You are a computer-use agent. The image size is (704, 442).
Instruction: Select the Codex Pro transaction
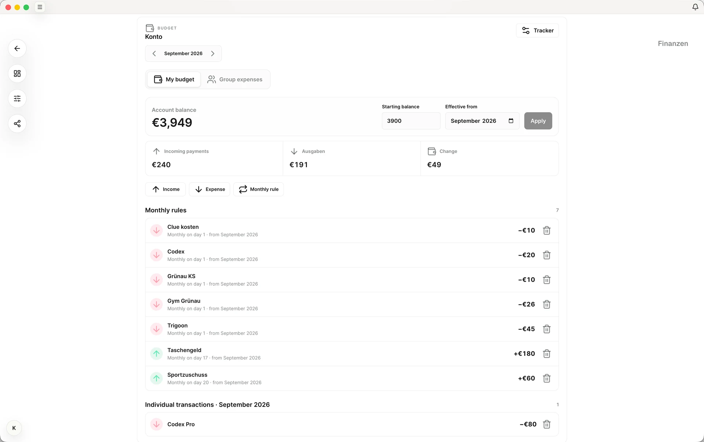pyautogui.click(x=352, y=424)
